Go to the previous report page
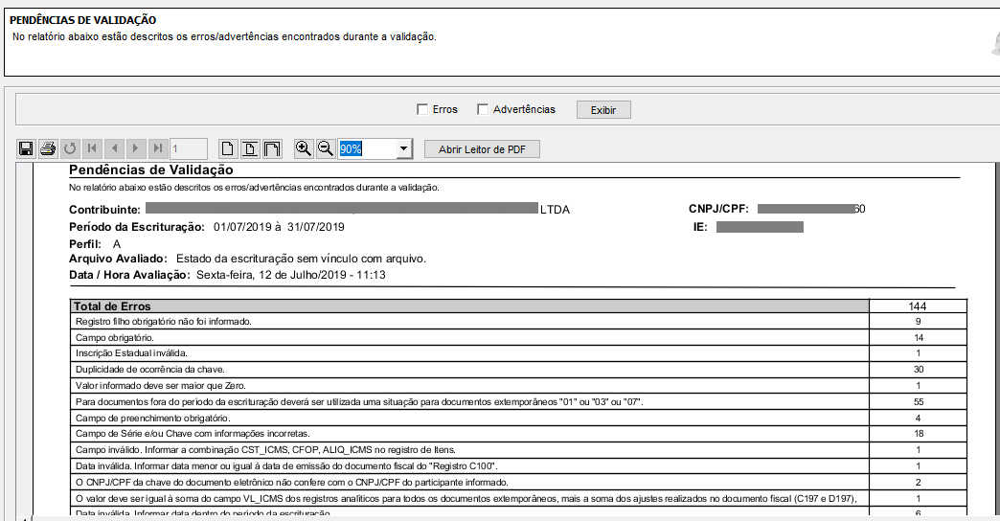This screenshot has width=1000, height=521. [114, 148]
